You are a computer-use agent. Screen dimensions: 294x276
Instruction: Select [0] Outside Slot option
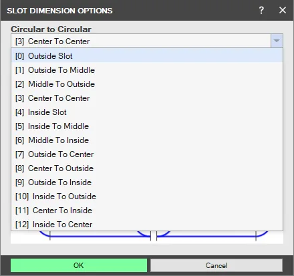tap(147, 56)
